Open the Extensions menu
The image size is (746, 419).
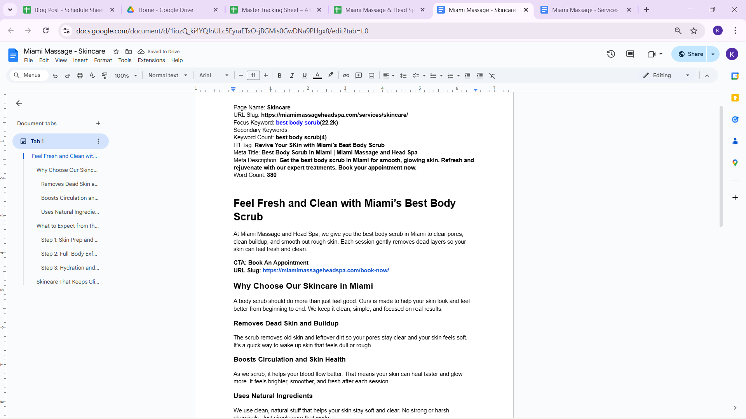click(151, 60)
